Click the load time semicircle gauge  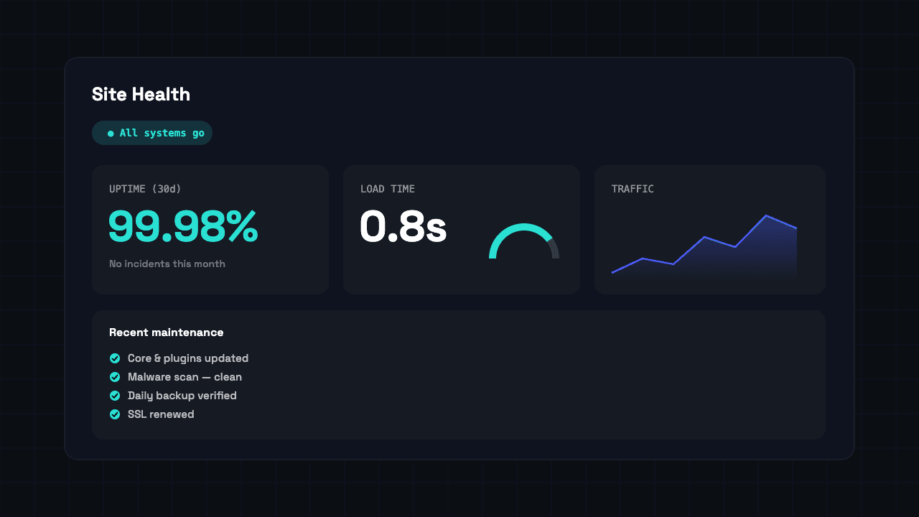[x=524, y=241]
